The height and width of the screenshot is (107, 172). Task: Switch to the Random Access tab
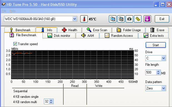point(119,35)
